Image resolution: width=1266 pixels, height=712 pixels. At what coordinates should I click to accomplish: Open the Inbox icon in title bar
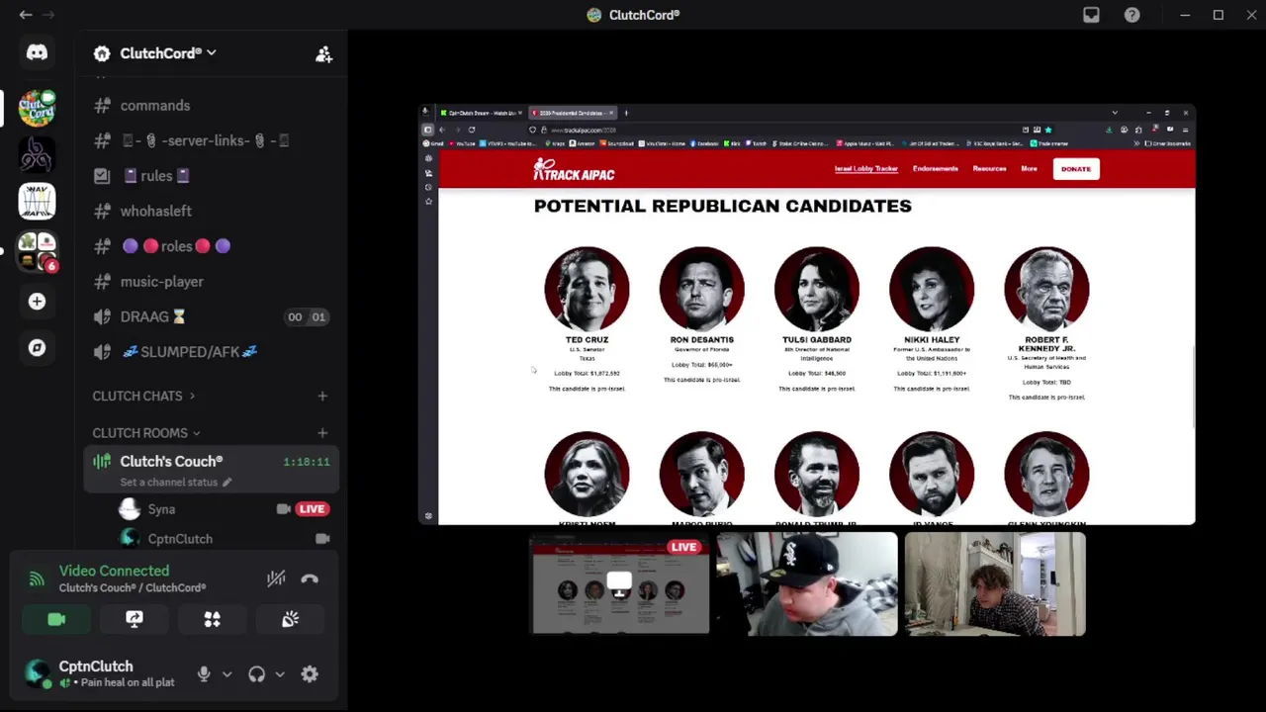point(1091,15)
